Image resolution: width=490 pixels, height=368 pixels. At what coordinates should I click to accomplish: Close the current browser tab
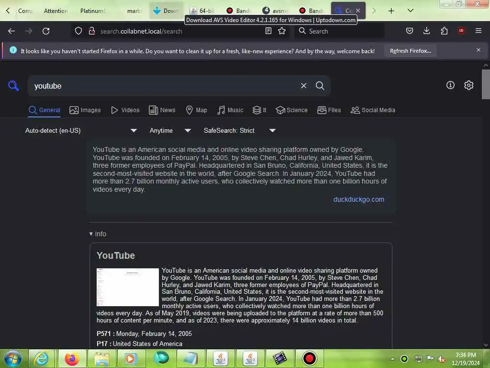tap(358, 11)
